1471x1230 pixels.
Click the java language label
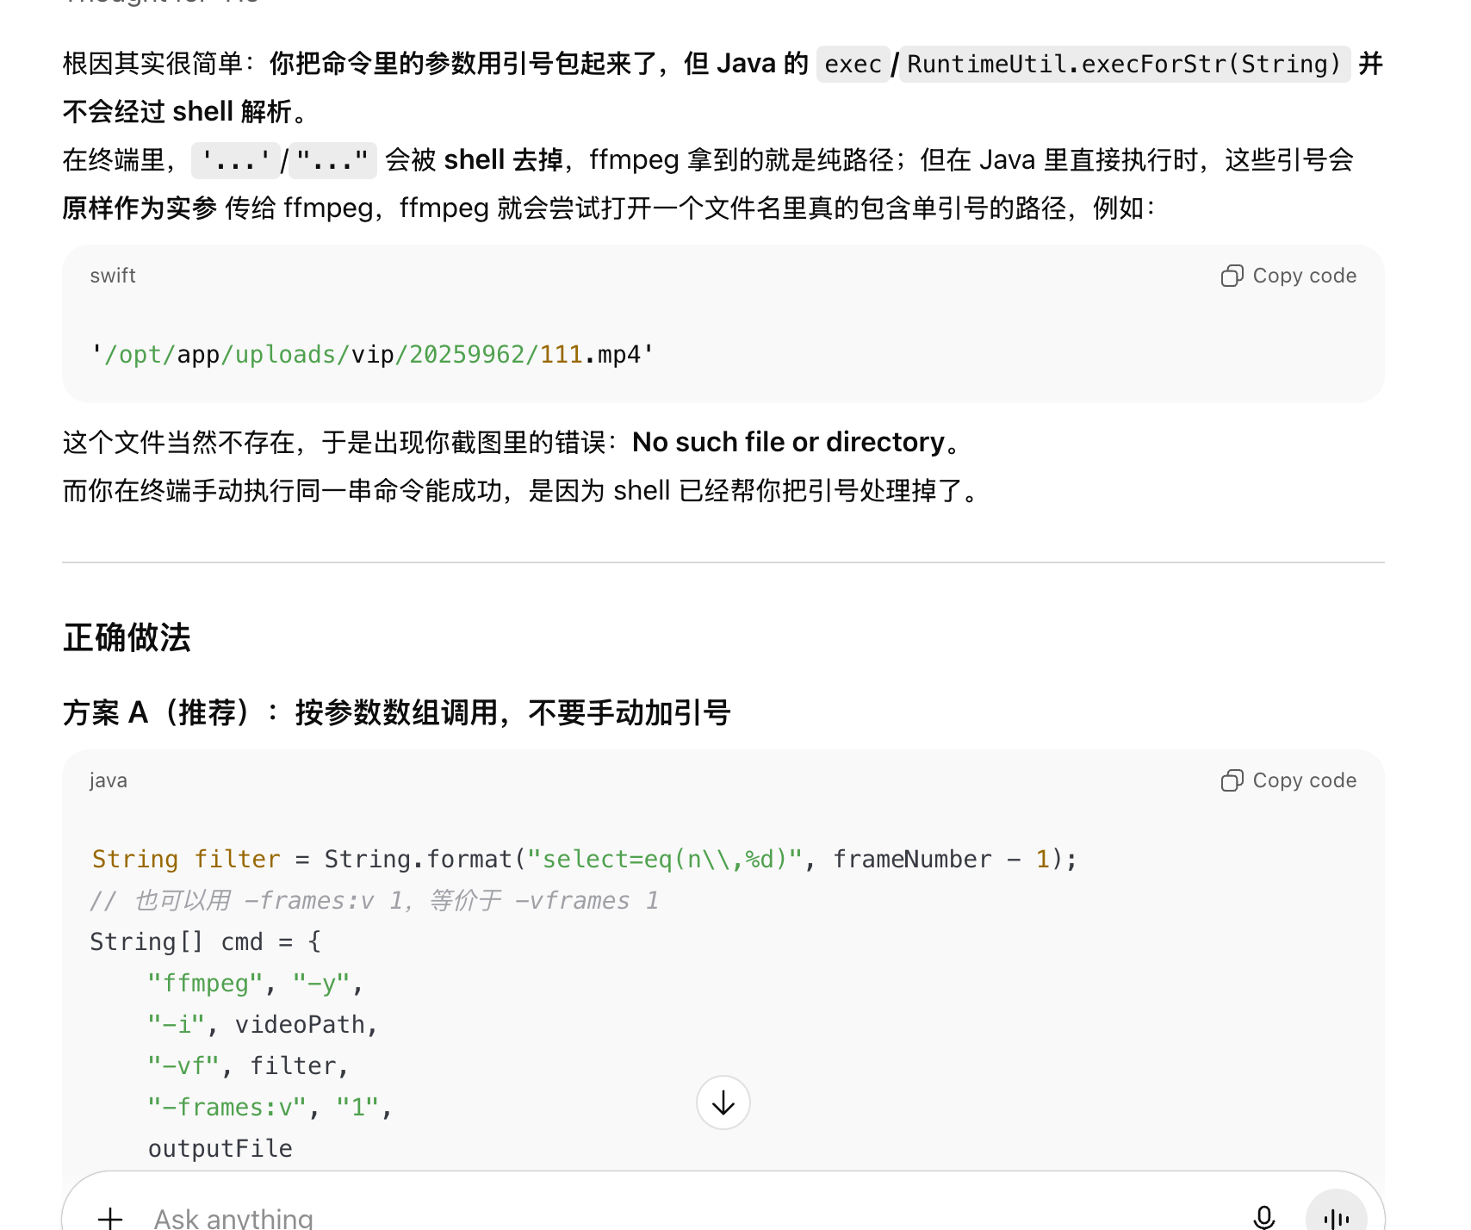pyautogui.click(x=109, y=780)
